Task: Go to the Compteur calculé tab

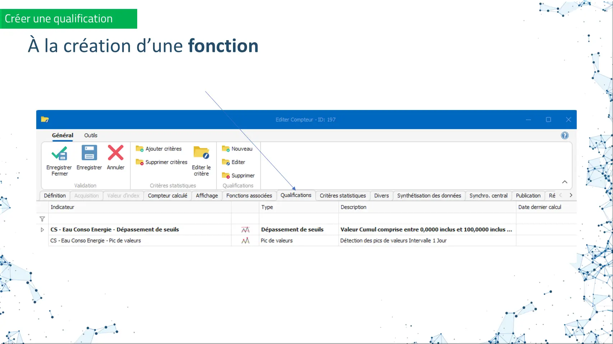Action: pyautogui.click(x=167, y=196)
